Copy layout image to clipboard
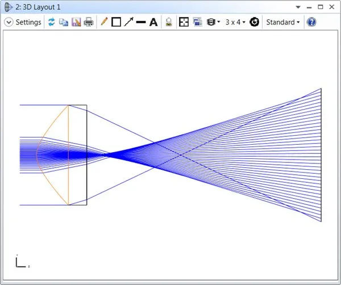The height and width of the screenshot is (285, 341). [x=64, y=22]
